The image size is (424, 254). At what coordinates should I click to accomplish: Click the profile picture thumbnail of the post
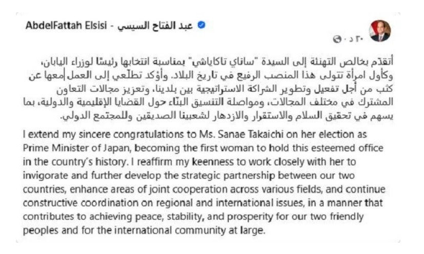(381, 31)
